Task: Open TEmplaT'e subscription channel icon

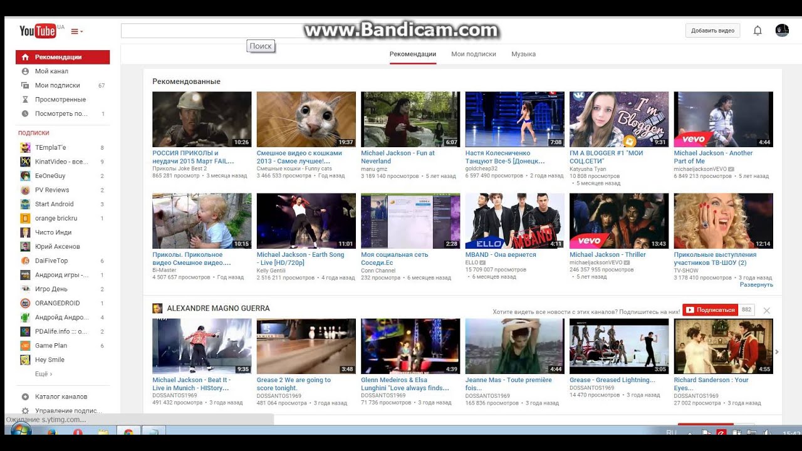Action: pos(25,148)
